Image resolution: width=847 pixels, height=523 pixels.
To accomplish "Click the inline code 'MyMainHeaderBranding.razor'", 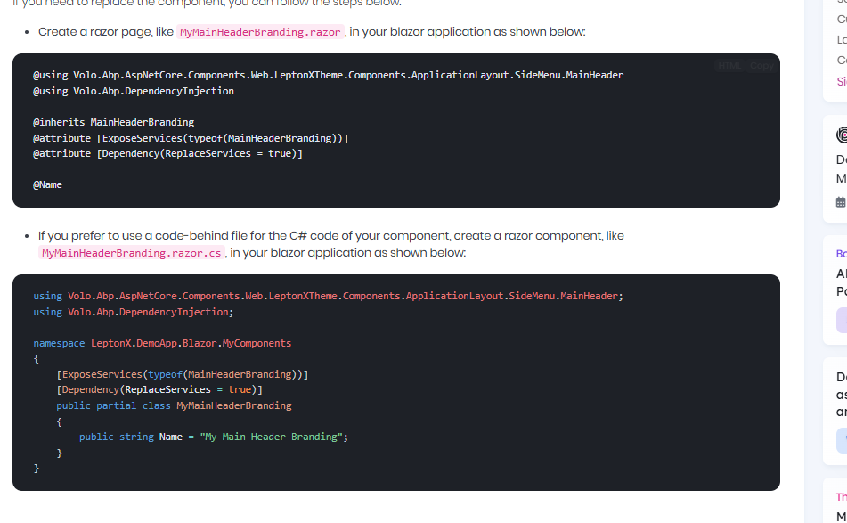I will point(260,32).
